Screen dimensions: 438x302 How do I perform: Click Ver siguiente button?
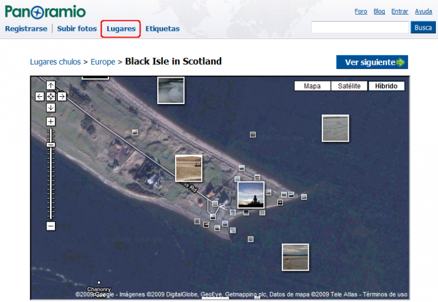pos(372,62)
